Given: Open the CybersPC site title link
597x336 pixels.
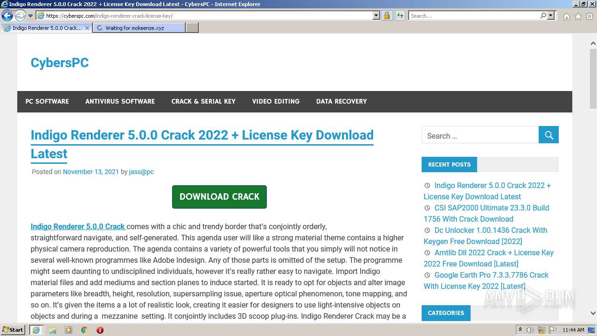Looking at the screenshot, I should coord(60,63).
